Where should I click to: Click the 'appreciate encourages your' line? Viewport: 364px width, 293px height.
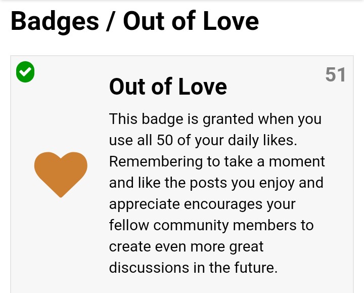(202, 204)
